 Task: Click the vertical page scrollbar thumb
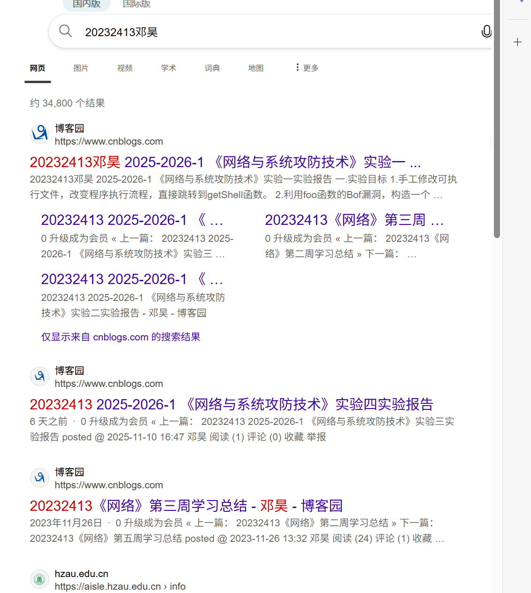point(497,119)
